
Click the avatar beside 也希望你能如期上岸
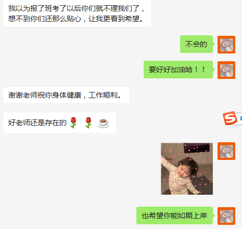[x=226, y=216]
